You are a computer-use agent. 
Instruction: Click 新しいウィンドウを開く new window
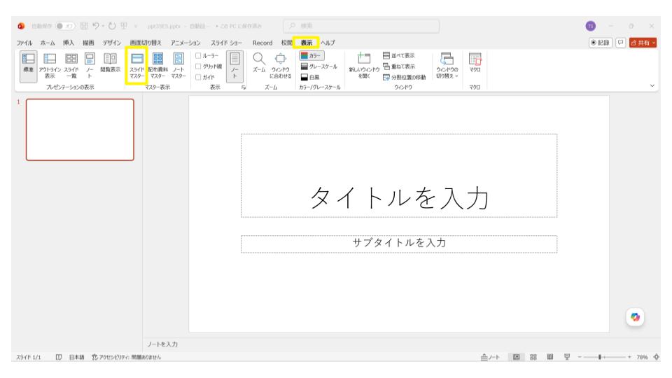(x=364, y=66)
